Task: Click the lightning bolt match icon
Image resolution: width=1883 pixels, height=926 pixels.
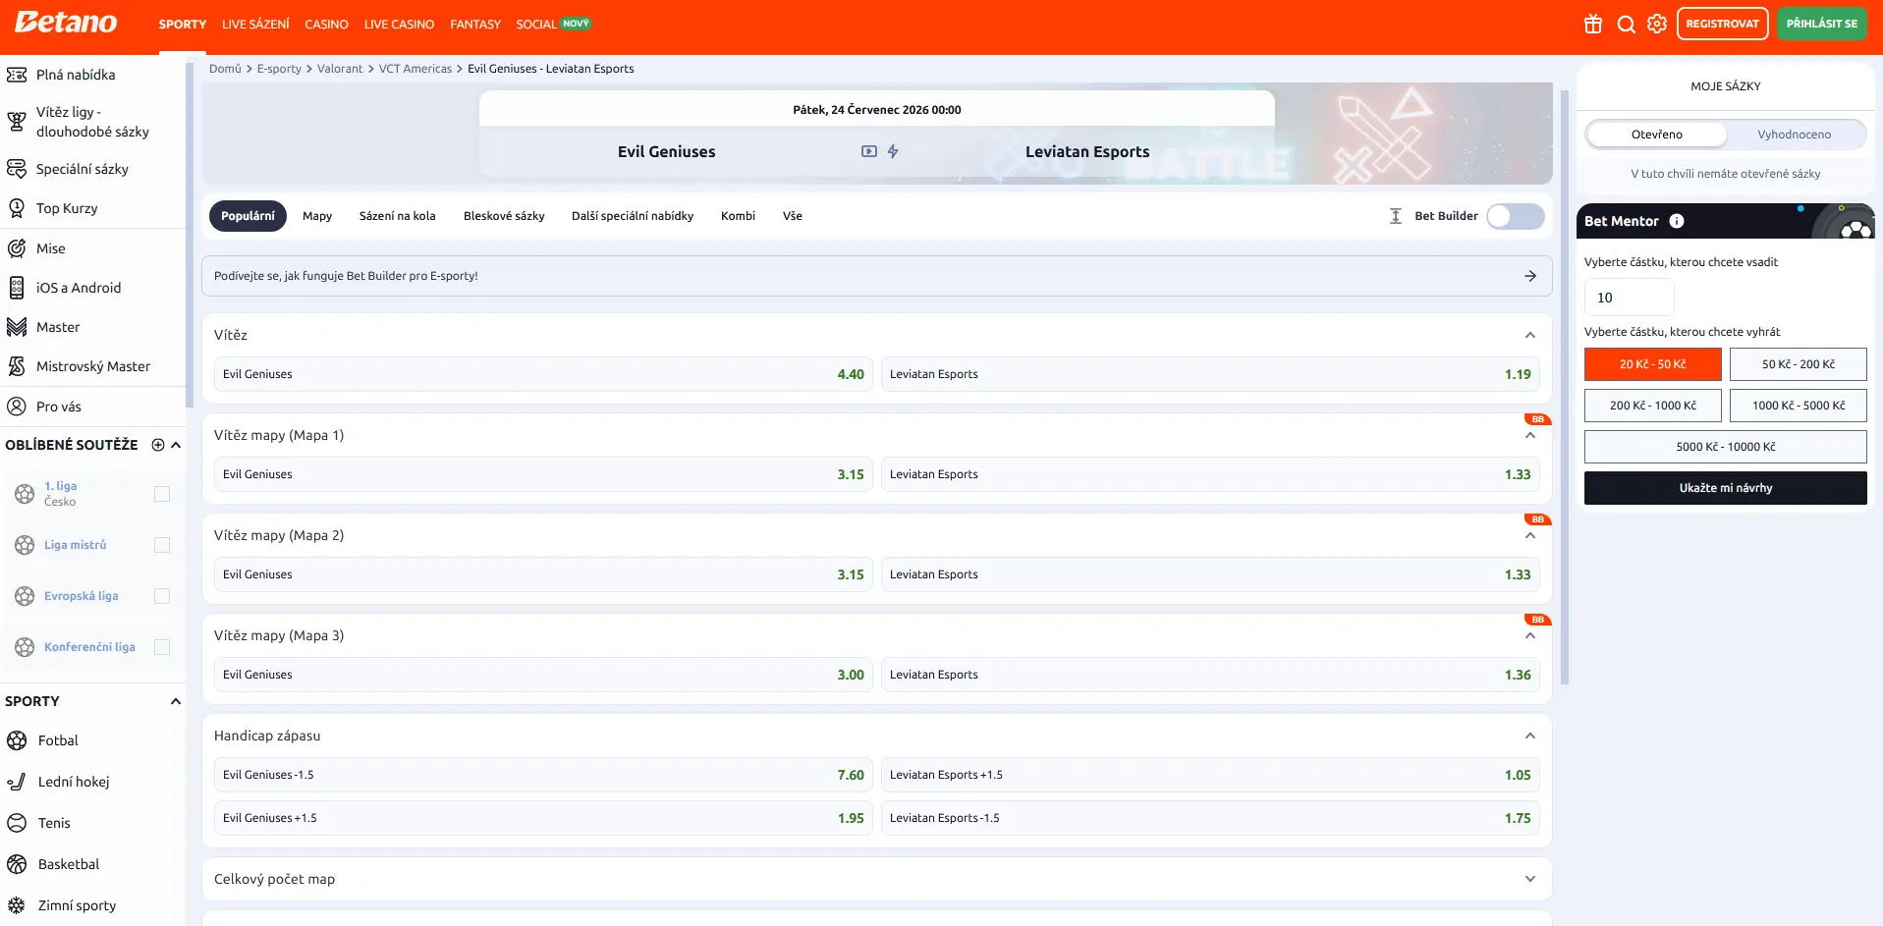Action: click(893, 151)
